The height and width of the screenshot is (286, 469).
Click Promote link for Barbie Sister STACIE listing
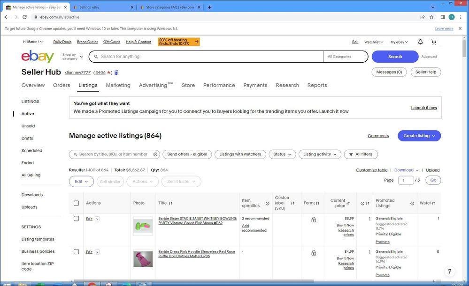pyautogui.click(x=383, y=242)
